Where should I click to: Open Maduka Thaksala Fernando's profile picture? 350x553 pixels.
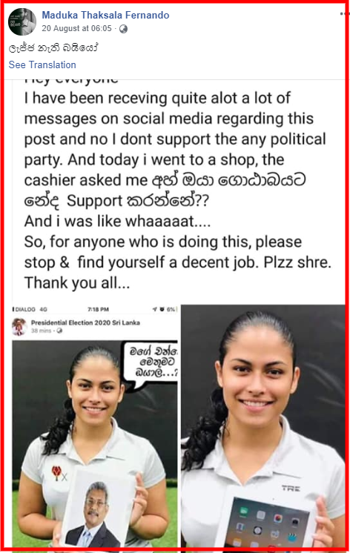coord(22,21)
